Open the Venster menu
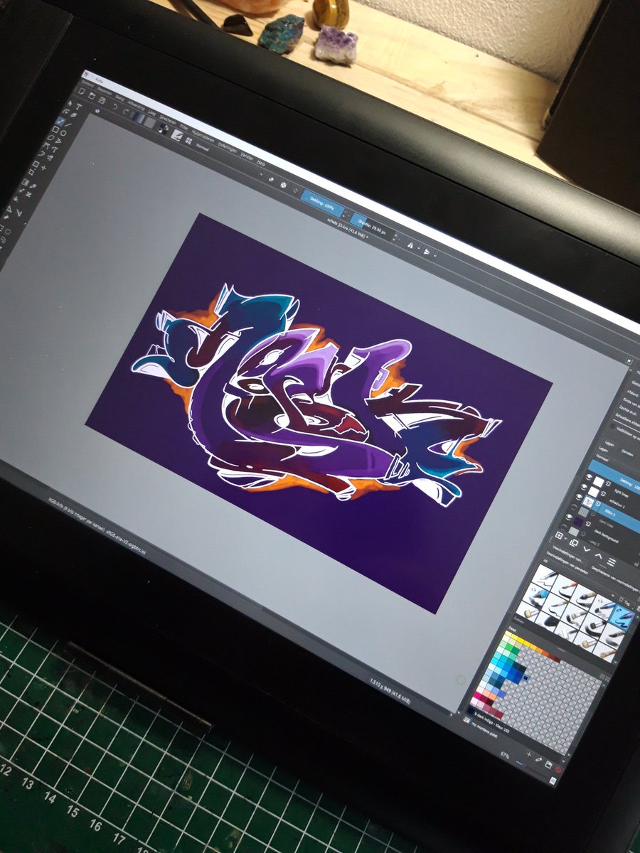Screen dimensions: 640x853 [247, 156]
